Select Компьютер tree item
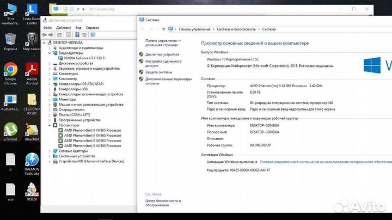The height and width of the screenshot is (220, 392). (68, 79)
